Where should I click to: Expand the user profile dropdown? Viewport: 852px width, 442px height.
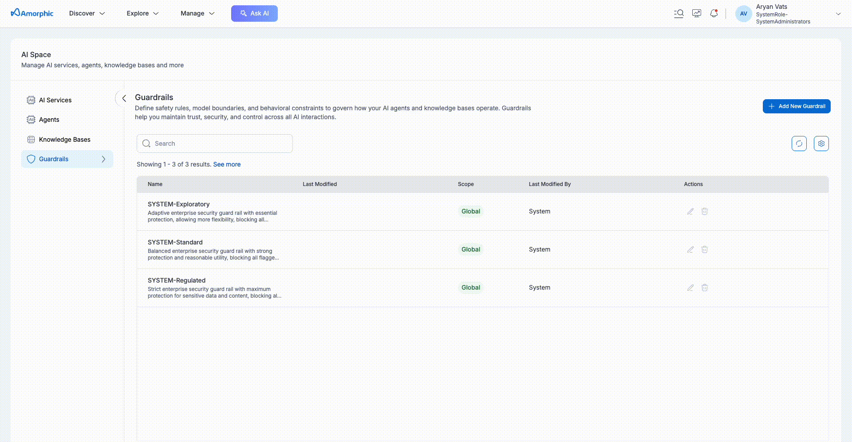[838, 14]
